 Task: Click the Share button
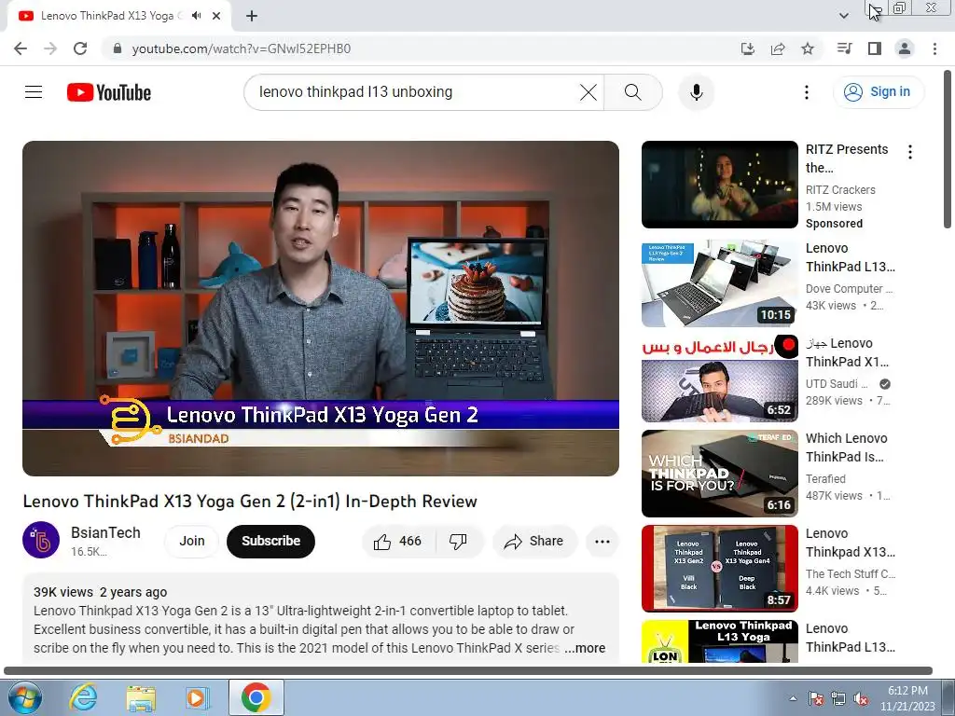point(534,542)
